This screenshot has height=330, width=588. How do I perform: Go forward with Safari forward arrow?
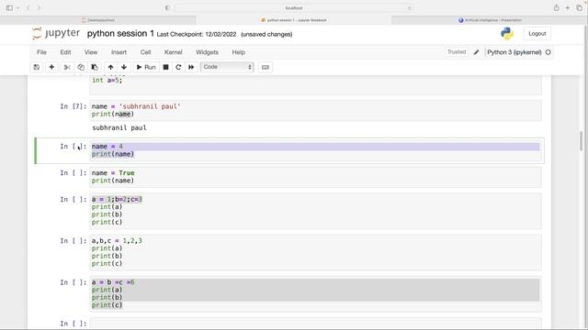point(39,8)
